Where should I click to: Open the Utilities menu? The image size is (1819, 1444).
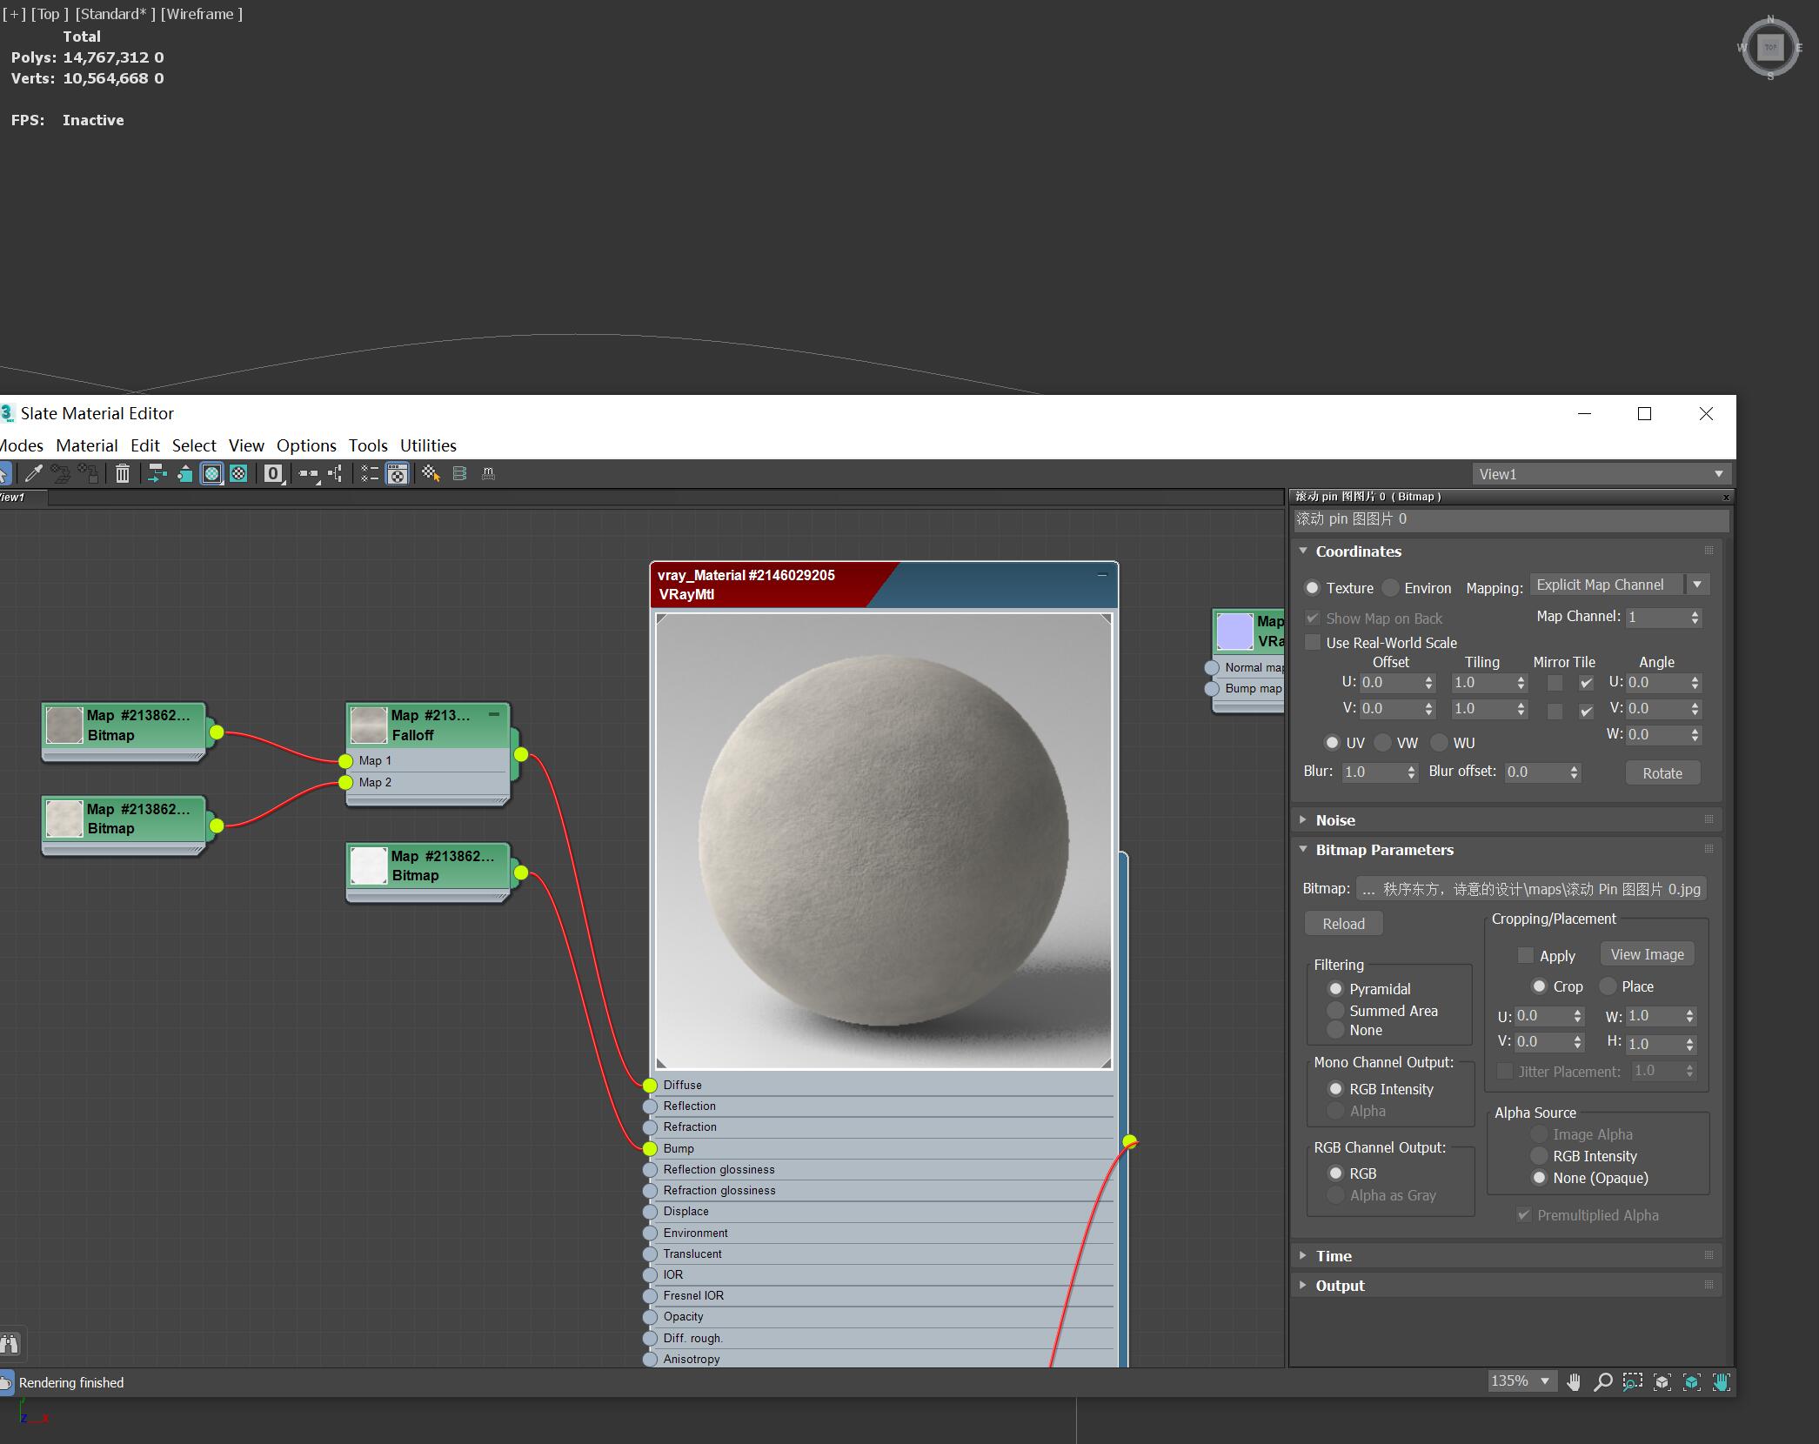428,445
